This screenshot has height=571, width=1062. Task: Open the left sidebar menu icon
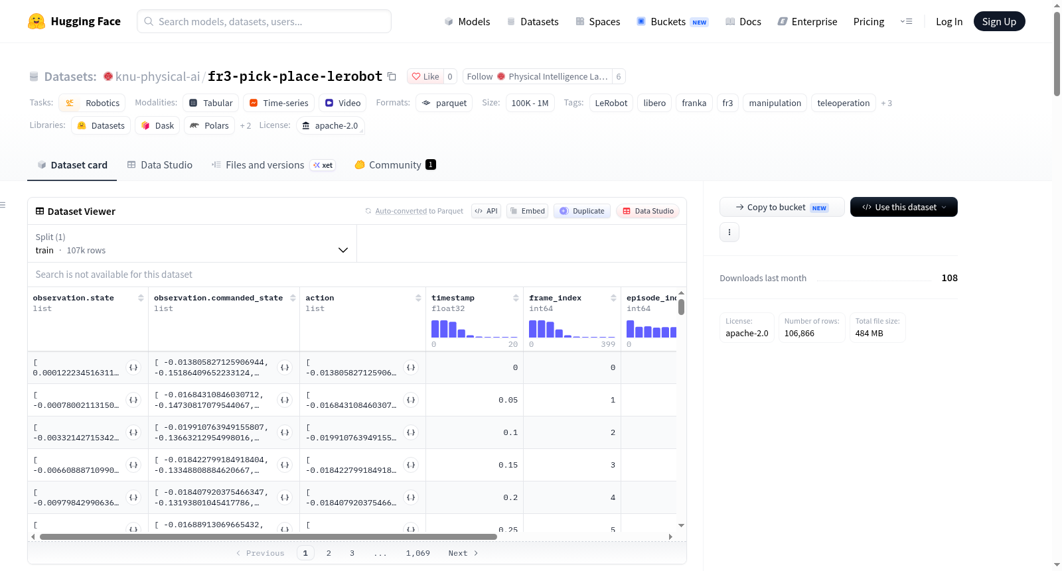(3, 205)
